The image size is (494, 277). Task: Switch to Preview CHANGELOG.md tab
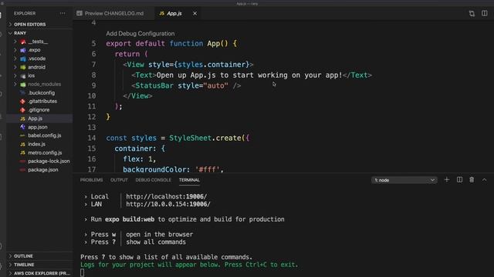click(x=110, y=14)
